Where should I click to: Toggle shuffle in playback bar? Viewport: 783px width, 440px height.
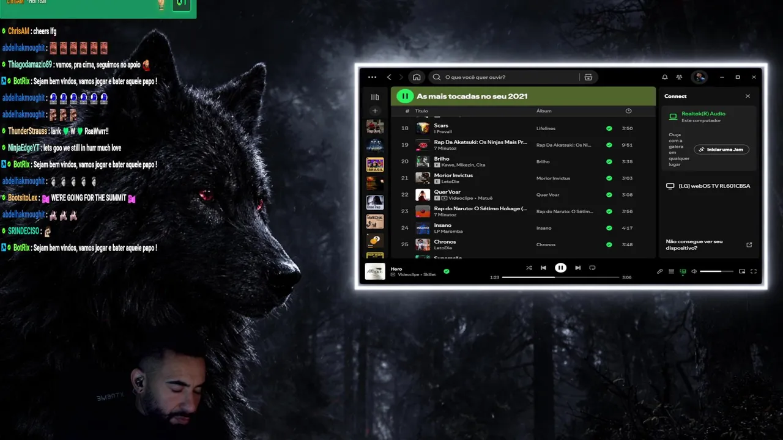point(529,268)
